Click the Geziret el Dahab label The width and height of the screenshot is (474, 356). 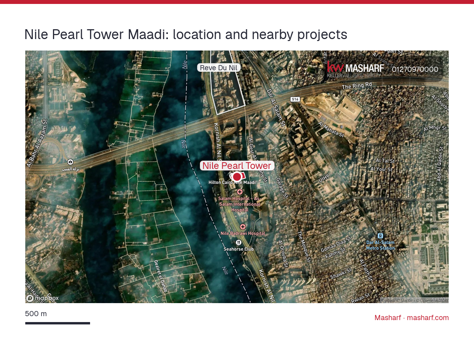pos(161,276)
